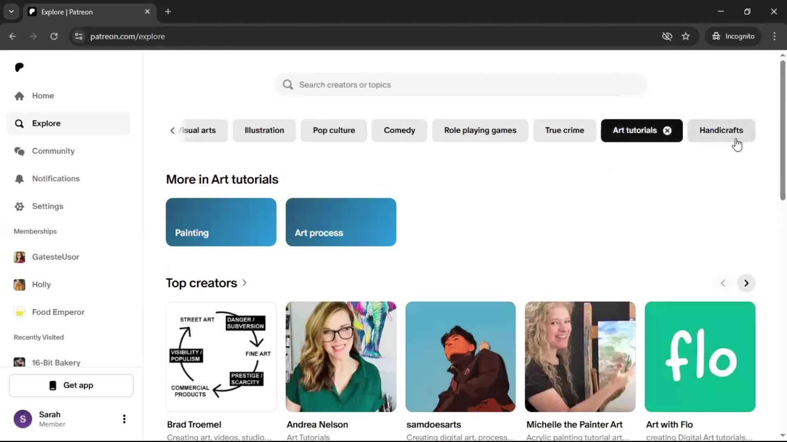The image size is (787, 442).
Task: Click the samdoesarts name link
Action: [434, 425]
